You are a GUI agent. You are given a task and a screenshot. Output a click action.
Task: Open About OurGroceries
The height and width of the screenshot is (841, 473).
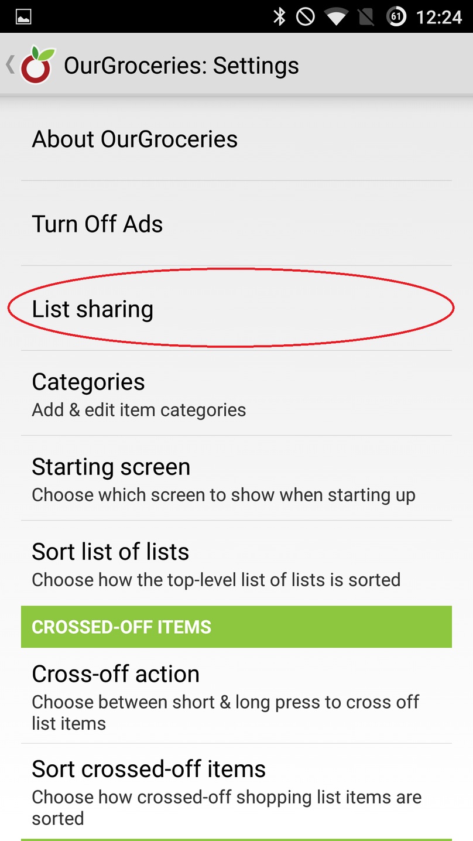click(x=236, y=139)
